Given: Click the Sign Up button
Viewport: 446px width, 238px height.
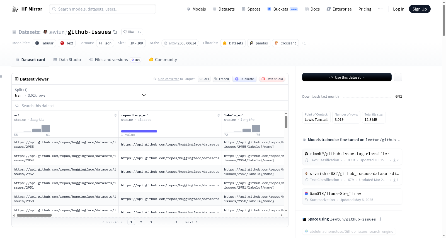Looking at the screenshot, I should click(420, 9).
